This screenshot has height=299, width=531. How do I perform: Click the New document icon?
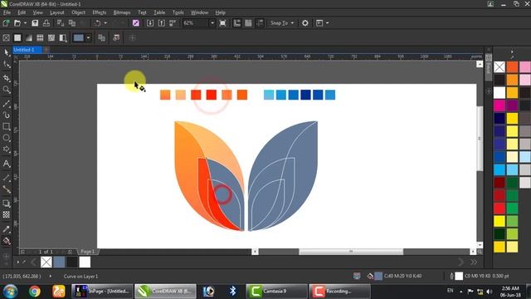[6, 23]
